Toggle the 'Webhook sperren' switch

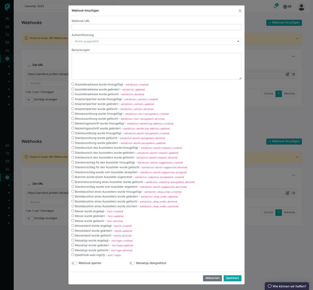coord(74,263)
